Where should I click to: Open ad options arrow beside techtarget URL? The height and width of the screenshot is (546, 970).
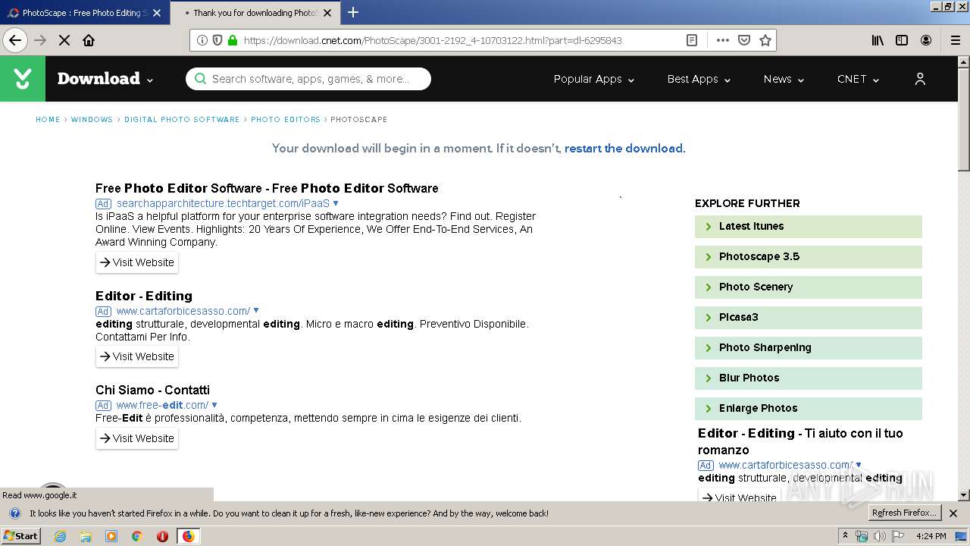(336, 203)
